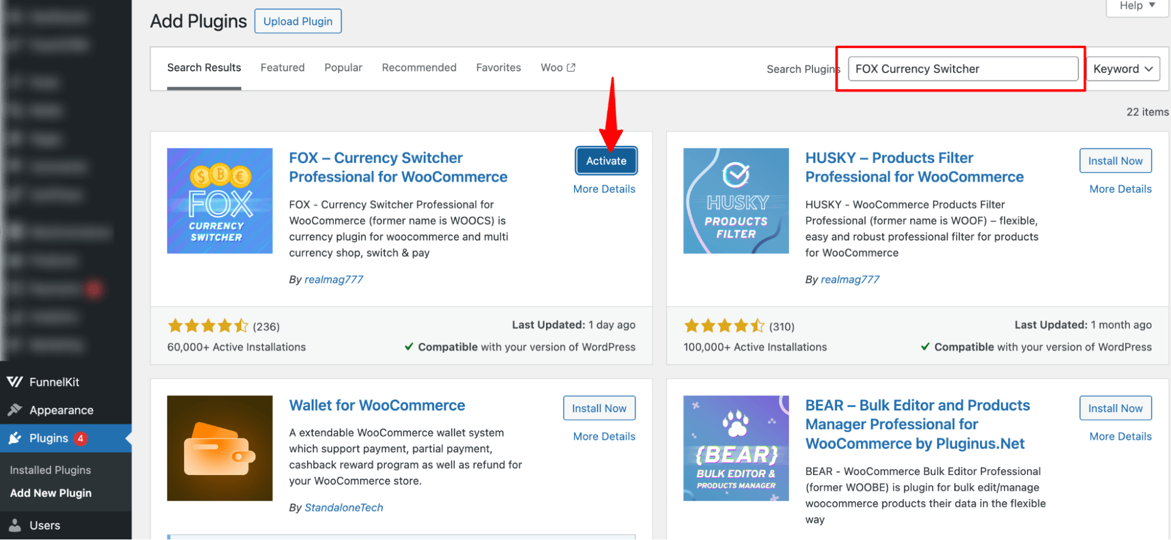The height and width of the screenshot is (540, 1171).
Task: Open BEAR Bulk Editor plugin thumbnail
Action: pos(736,448)
